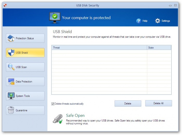Click the protected monitor checkmark icon

[x=55, y=18]
